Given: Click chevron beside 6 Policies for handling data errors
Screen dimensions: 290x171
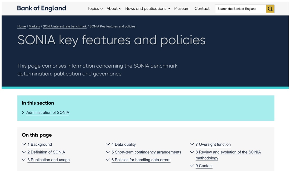Looking at the screenshot, I should pyautogui.click(x=108, y=160).
